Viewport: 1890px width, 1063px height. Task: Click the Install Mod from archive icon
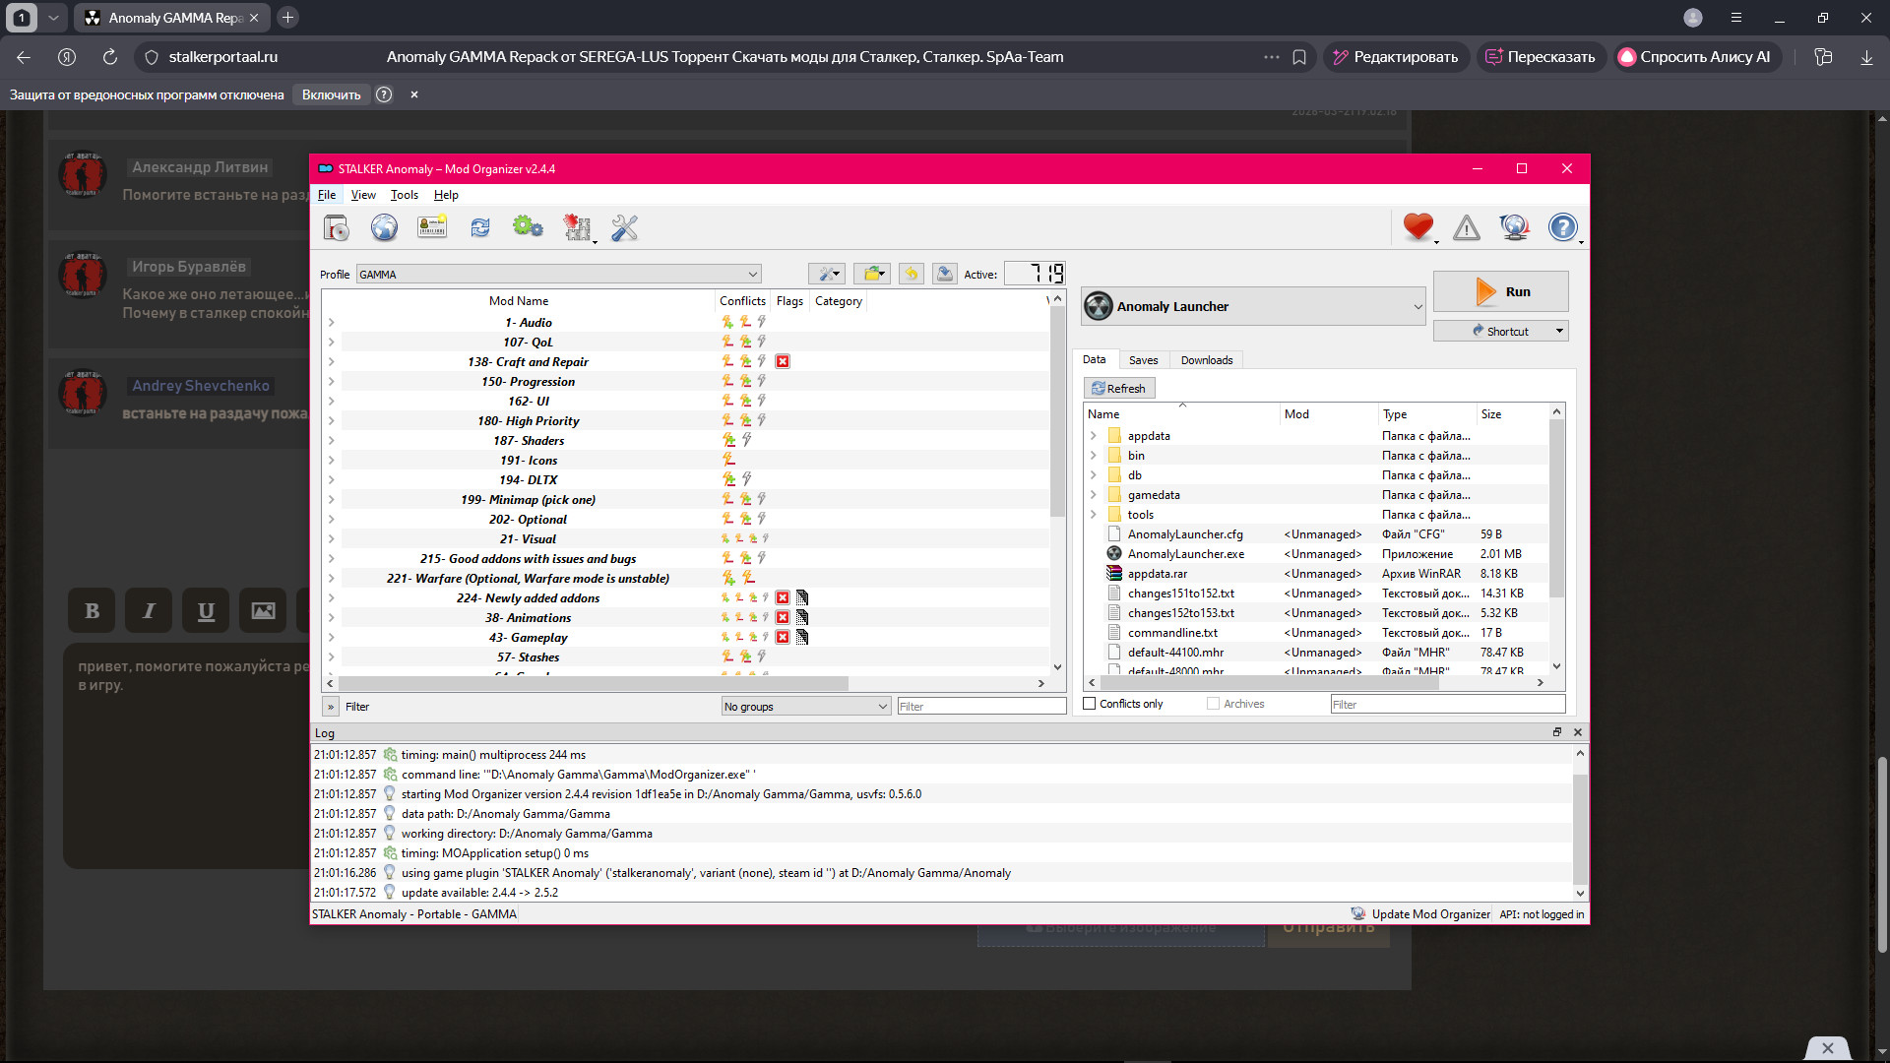coord(336,228)
